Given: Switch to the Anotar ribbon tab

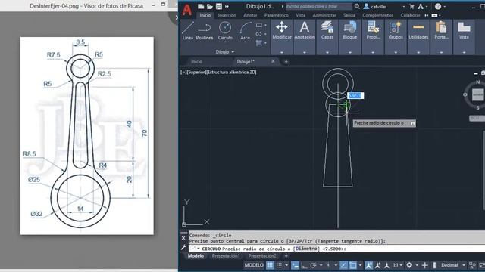Looking at the screenshot, I should 250,15.
